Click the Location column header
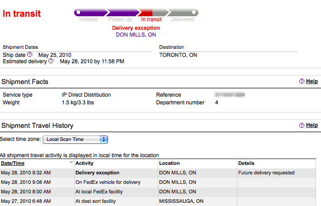Image resolution: width=321 pixels, height=206 pixels. point(170,163)
